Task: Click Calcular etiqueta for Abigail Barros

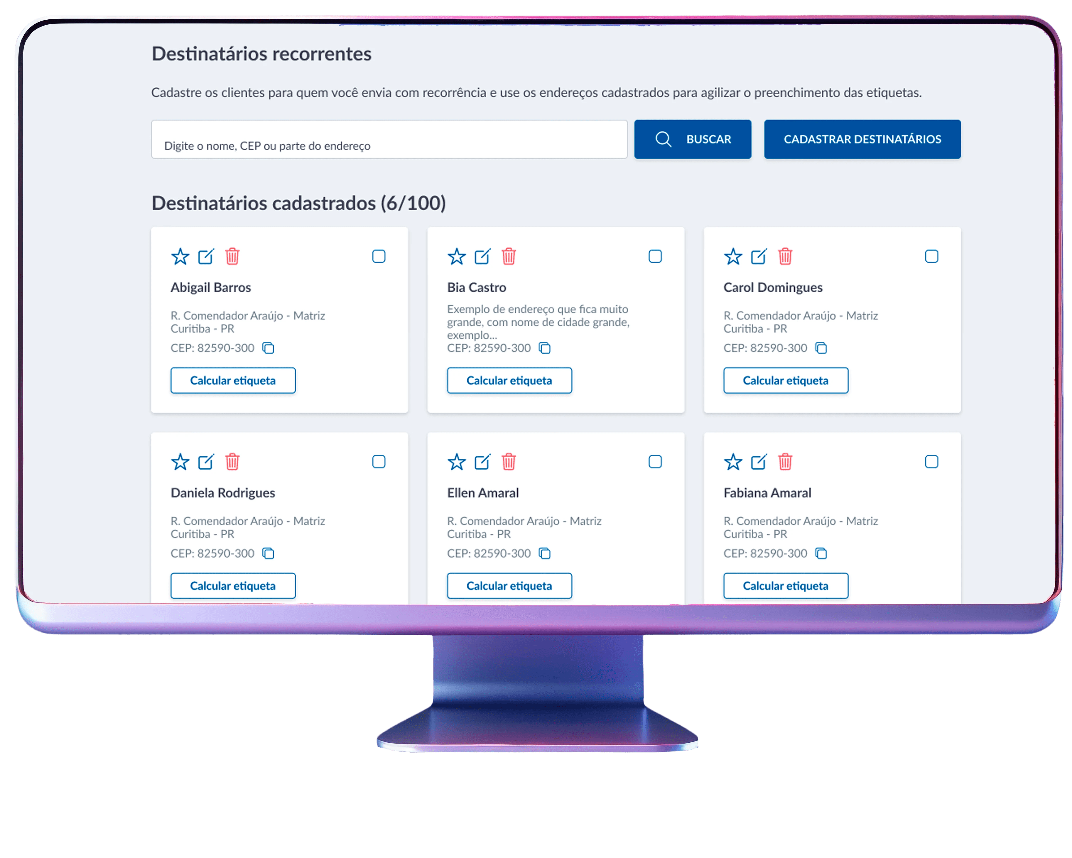Action: click(x=233, y=381)
